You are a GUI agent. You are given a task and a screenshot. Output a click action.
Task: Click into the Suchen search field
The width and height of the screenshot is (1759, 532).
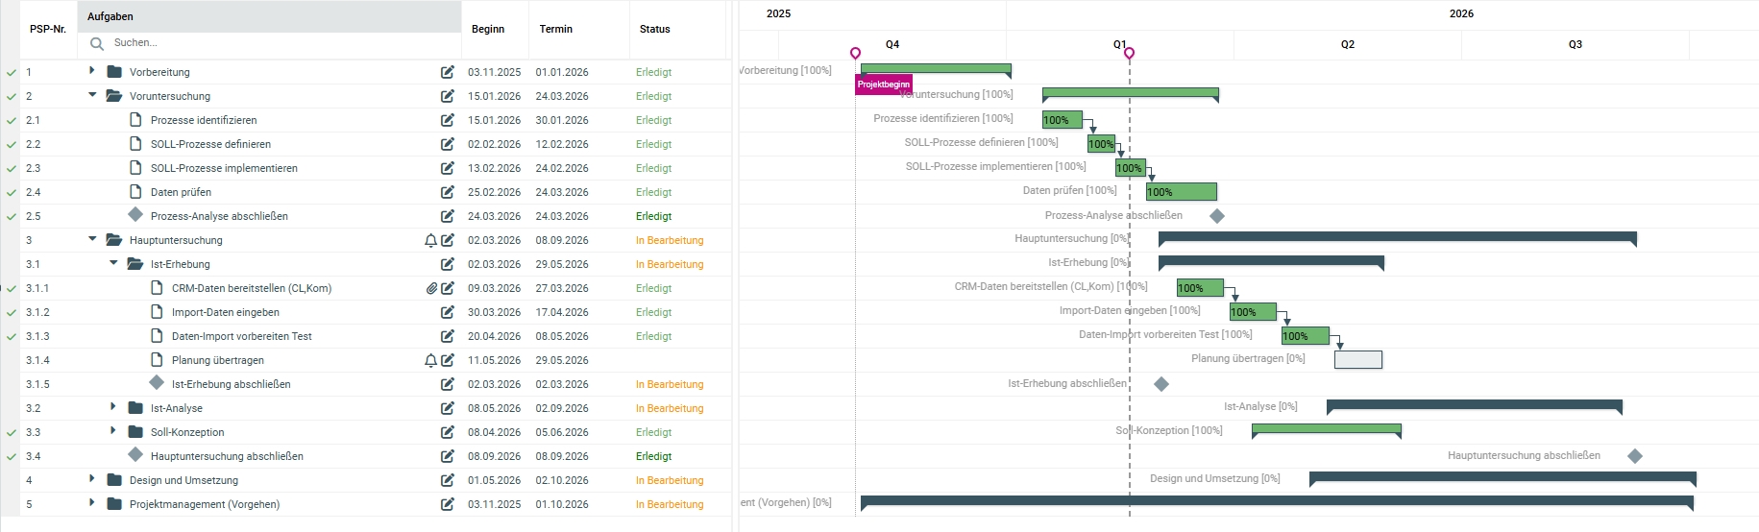click(269, 43)
